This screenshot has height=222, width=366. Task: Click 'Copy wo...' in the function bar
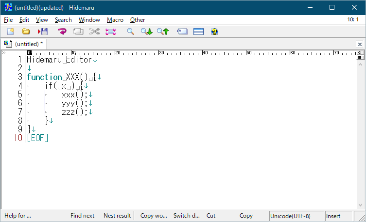pyautogui.click(x=154, y=216)
